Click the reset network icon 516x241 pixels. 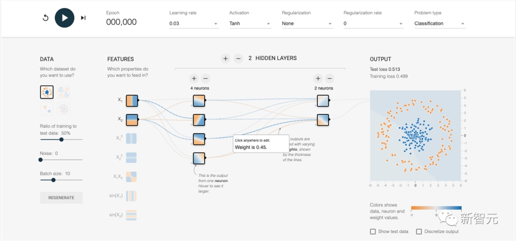tap(45, 18)
